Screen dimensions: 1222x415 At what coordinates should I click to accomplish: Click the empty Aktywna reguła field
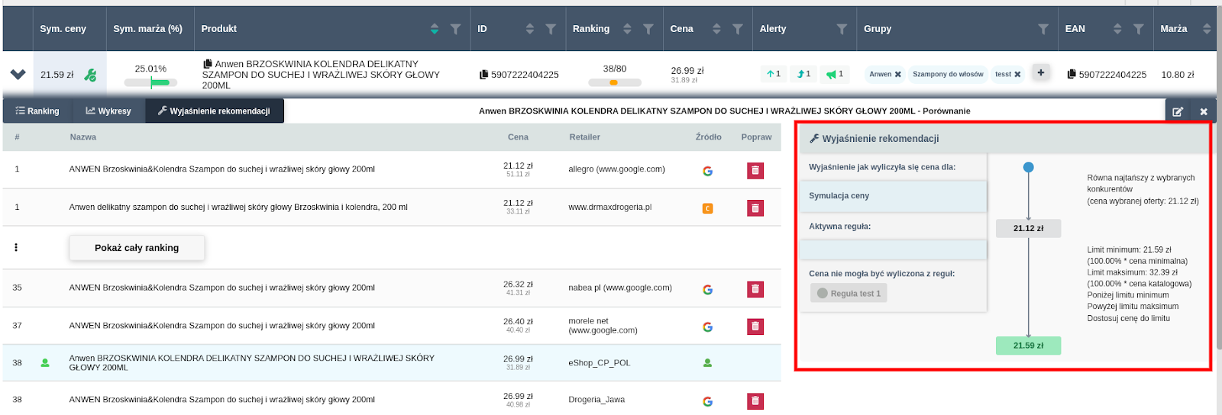(x=893, y=249)
